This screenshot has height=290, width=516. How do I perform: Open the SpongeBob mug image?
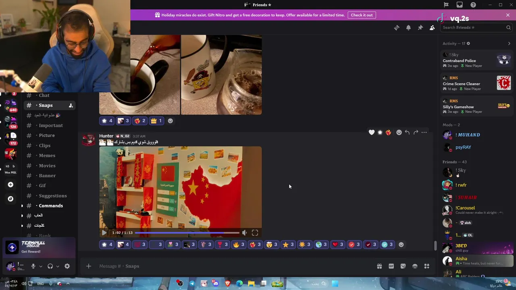tap(221, 75)
